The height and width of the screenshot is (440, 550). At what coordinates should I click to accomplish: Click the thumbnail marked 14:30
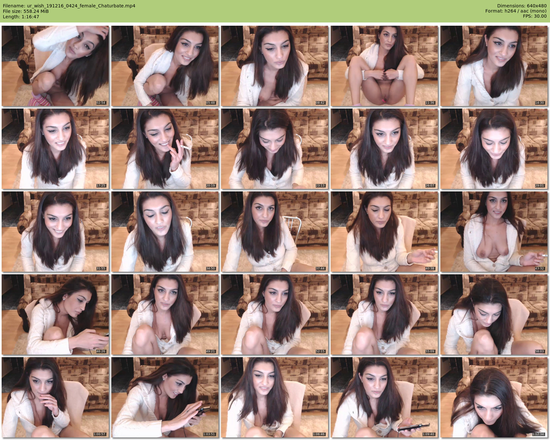494,66
